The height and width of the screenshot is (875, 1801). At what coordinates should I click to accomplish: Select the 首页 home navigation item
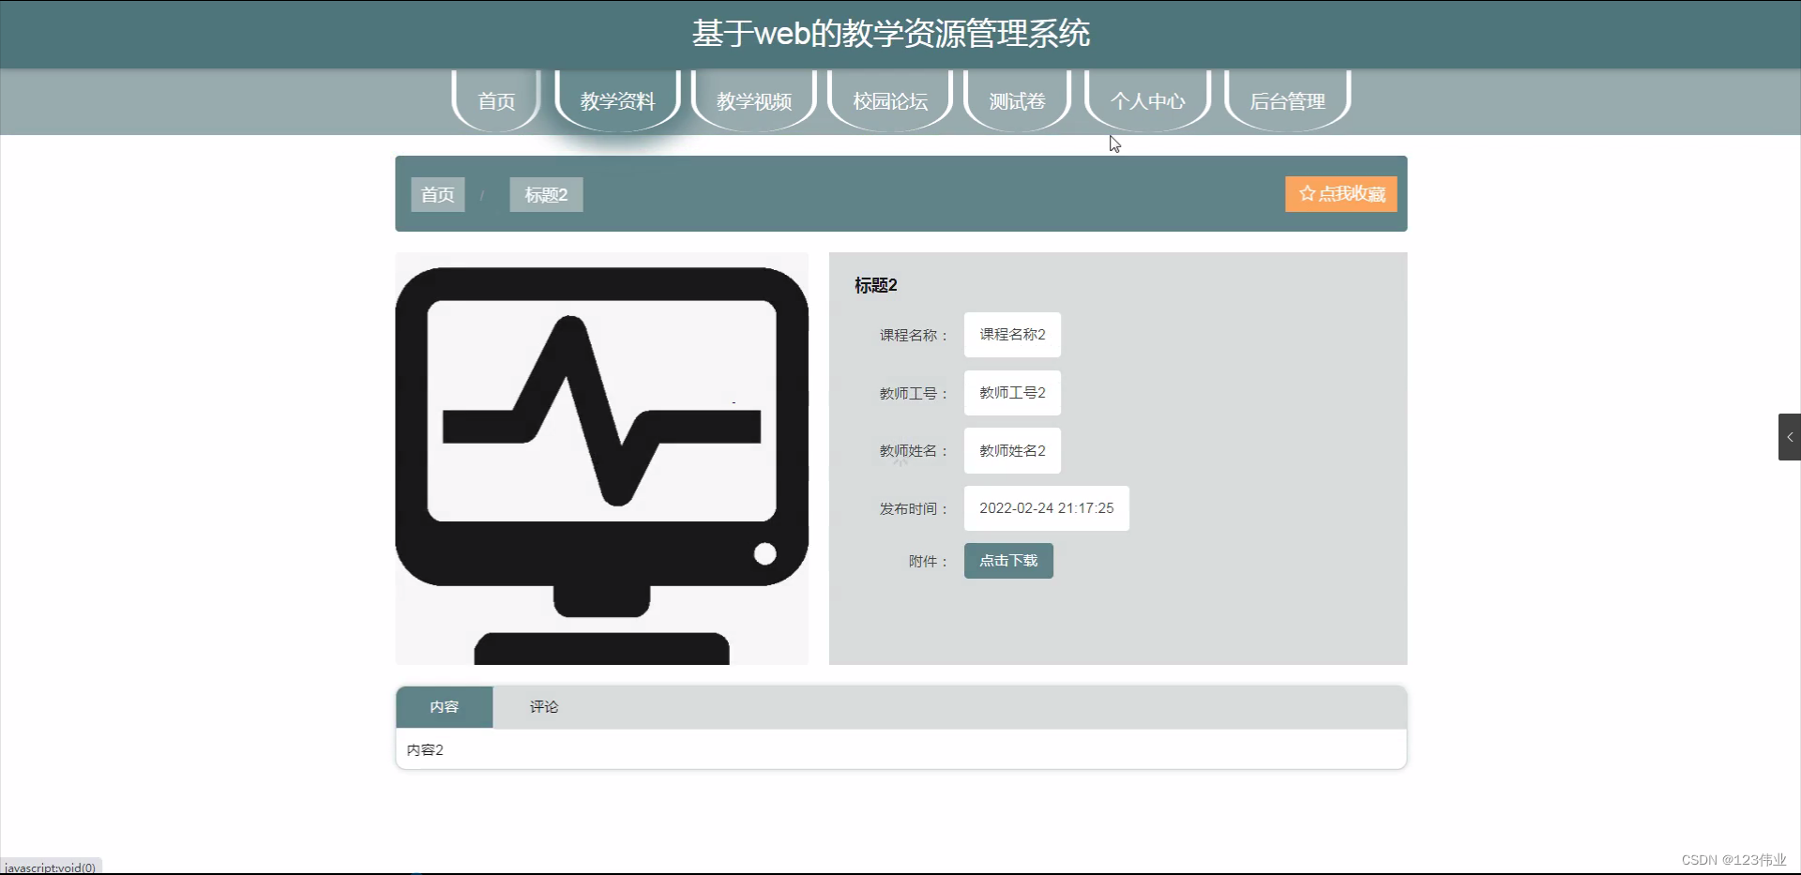coord(496,101)
